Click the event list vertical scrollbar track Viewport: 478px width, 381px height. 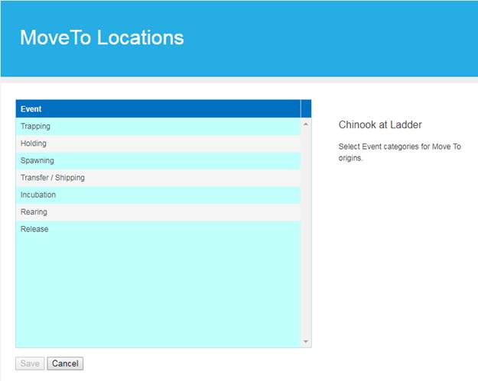tap(306, 229)
